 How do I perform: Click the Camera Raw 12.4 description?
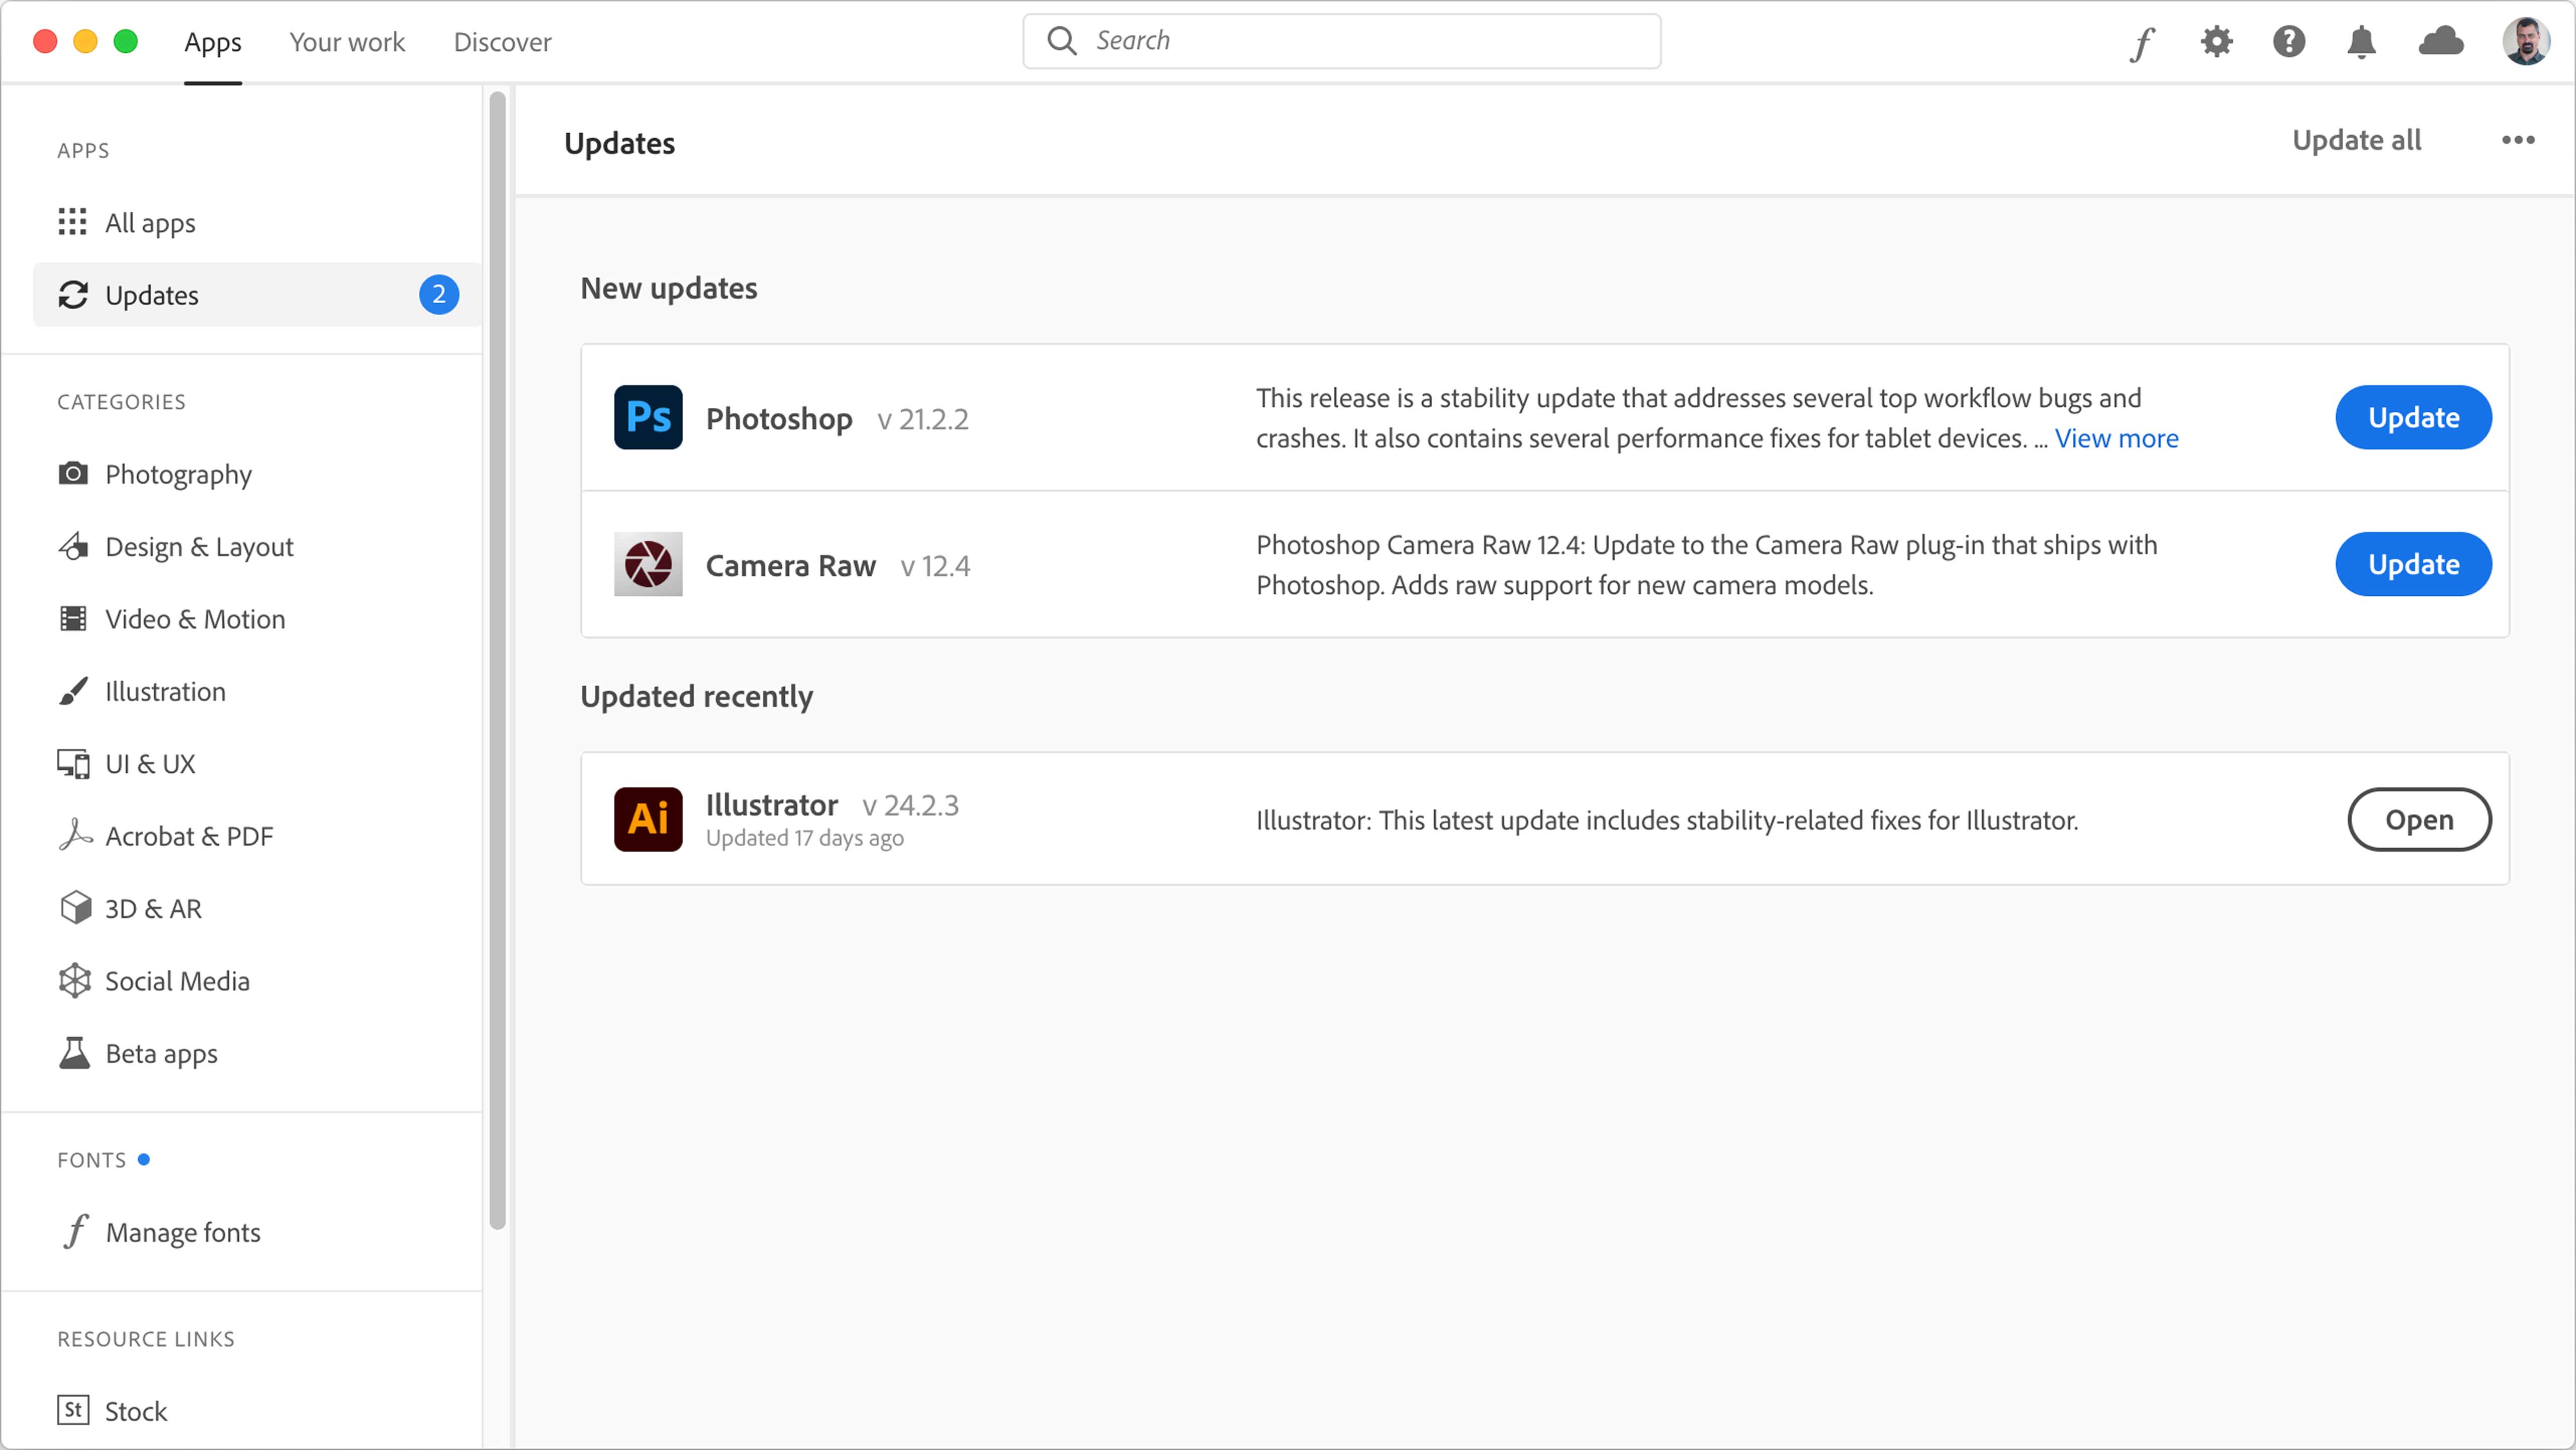(1707, 564)
